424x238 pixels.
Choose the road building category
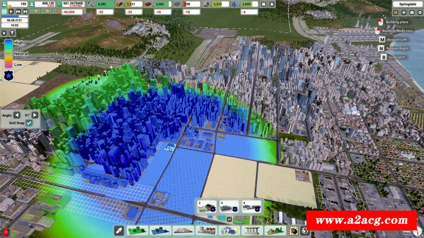coord(183,231)
